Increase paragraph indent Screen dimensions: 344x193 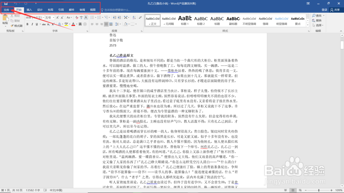tap(119, 17)
